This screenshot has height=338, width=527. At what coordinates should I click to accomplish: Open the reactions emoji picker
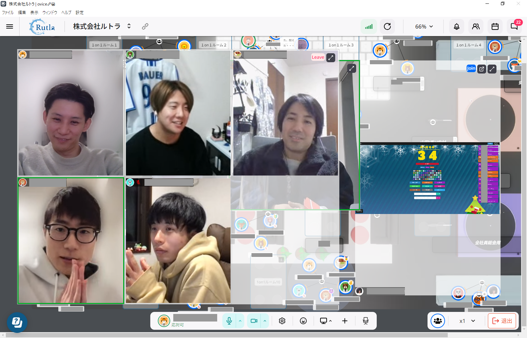click(x=303, y=321)
